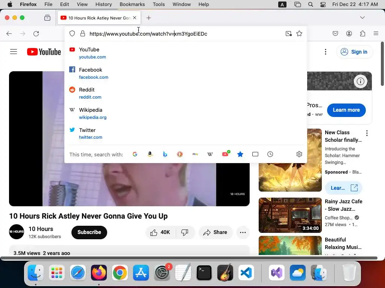Open search settings gear in dropdown
Image resolution: width=385 pixels, height=288 pixels.
(x=299, y=154)
